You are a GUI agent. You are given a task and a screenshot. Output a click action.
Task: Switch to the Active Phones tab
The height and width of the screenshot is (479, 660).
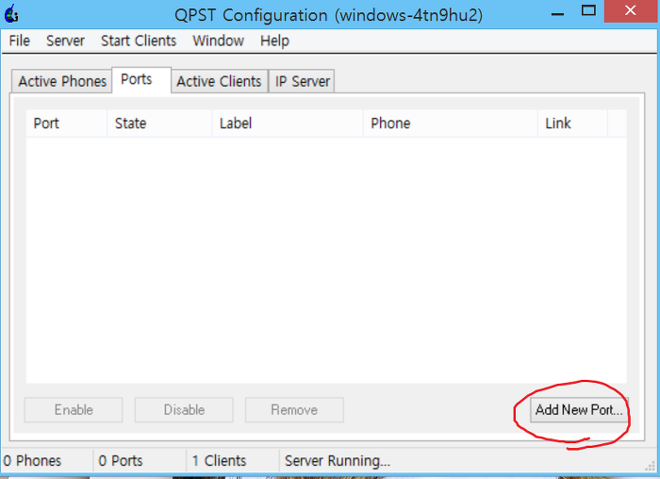[x=62, y=81]
